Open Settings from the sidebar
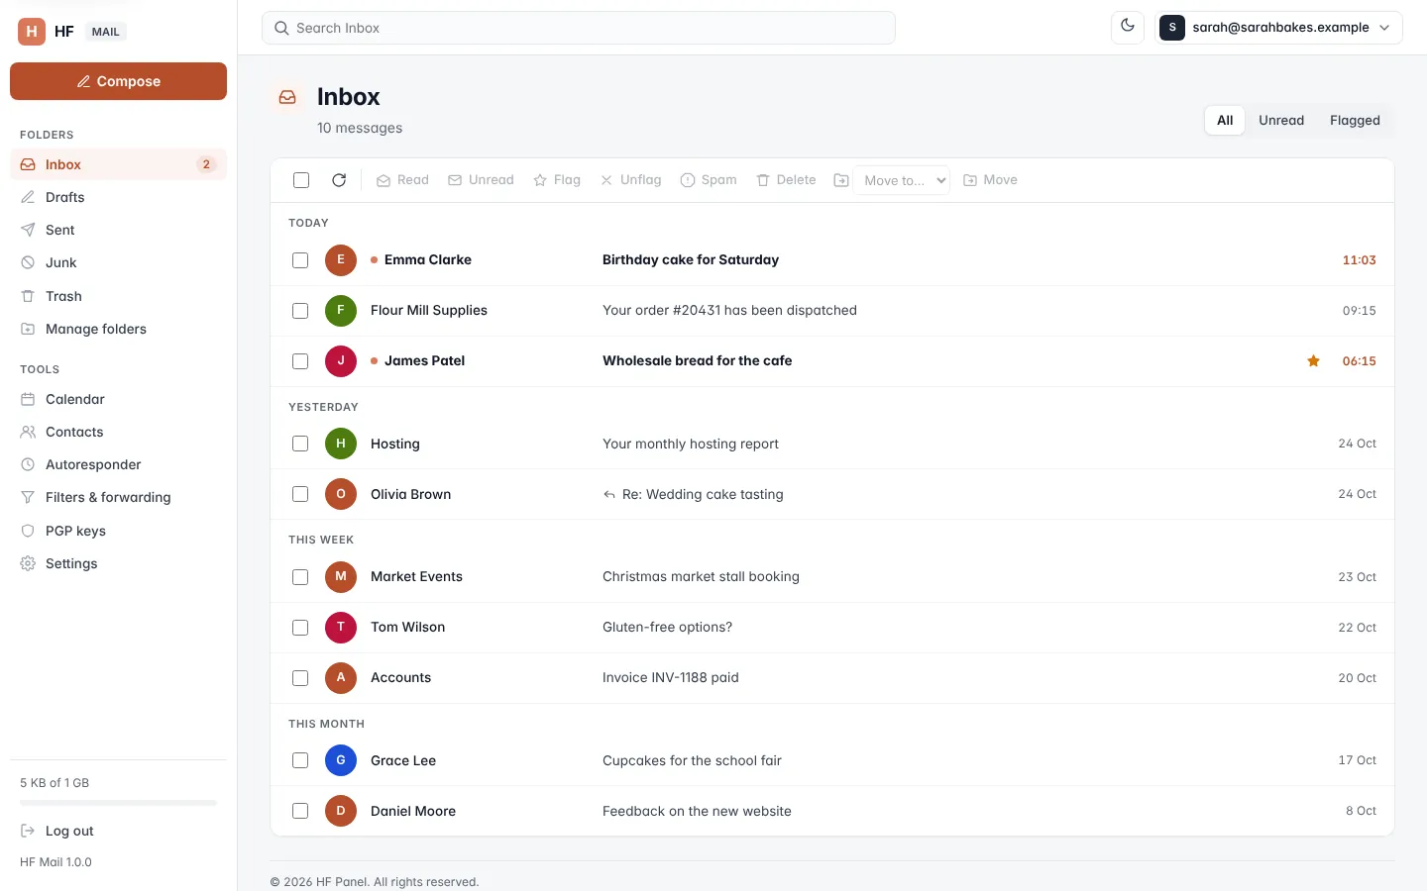This screenshot has height=891, width=1427. point(118,563)
